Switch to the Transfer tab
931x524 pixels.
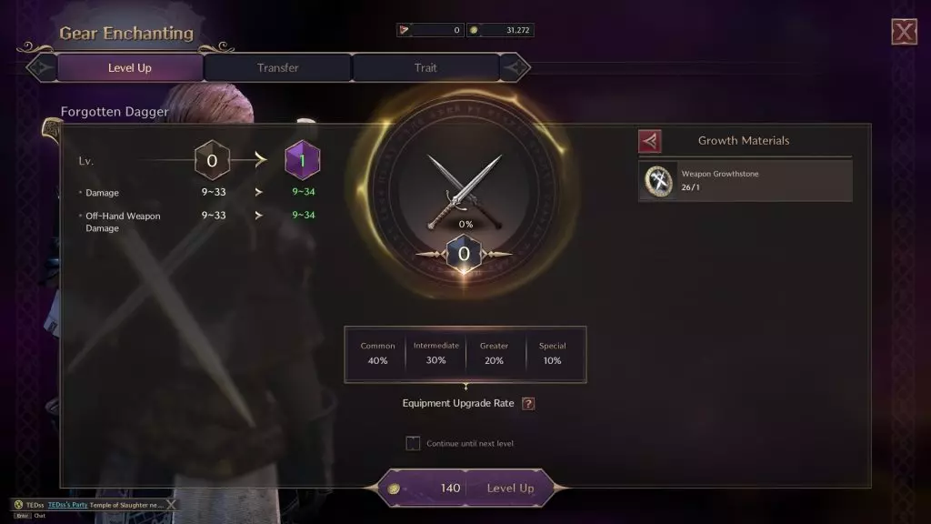click(278, 67)
